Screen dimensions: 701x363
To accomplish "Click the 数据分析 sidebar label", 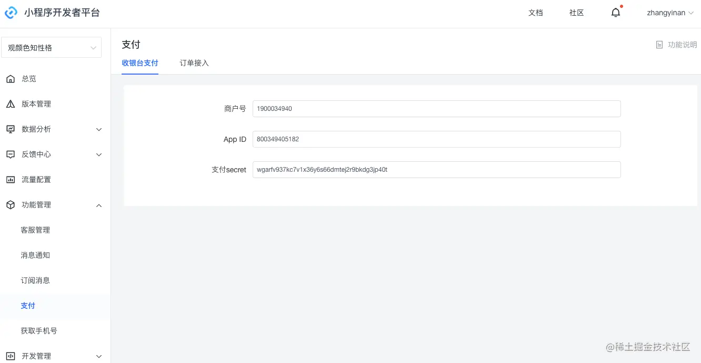I will tap(36, 129).
